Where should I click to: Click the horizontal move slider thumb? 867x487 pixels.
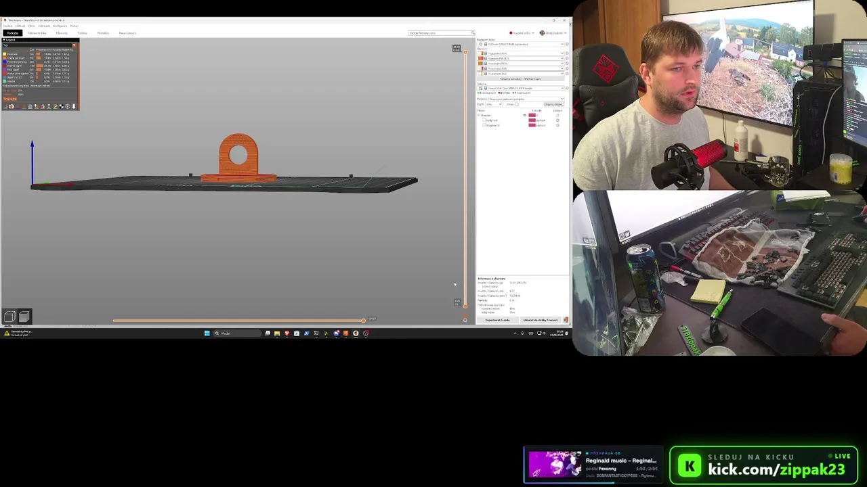[x=363, y=320]
